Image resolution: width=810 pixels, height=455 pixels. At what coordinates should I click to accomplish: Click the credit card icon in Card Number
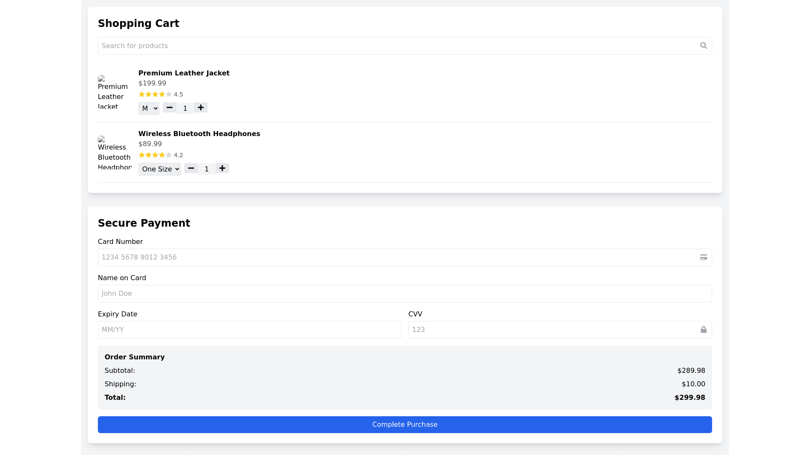(x=703, y=257)
